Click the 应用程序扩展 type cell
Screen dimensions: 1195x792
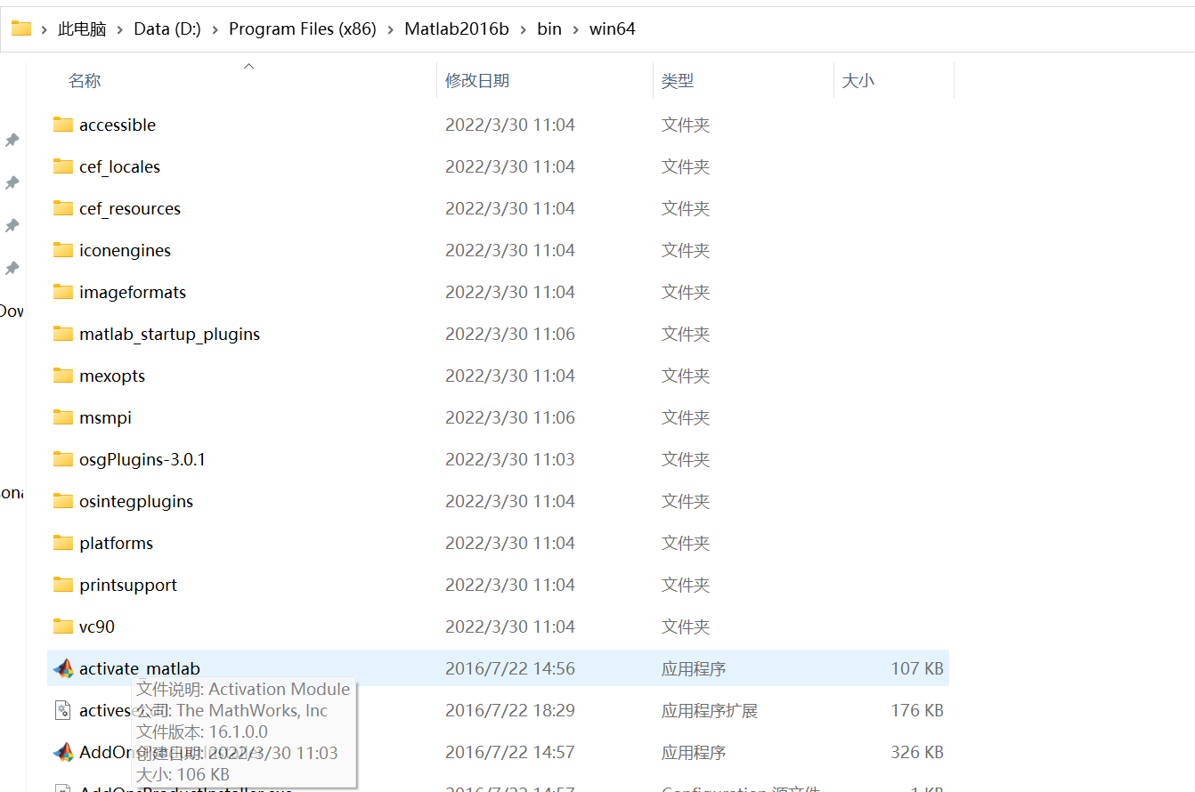tap(710, 710)
